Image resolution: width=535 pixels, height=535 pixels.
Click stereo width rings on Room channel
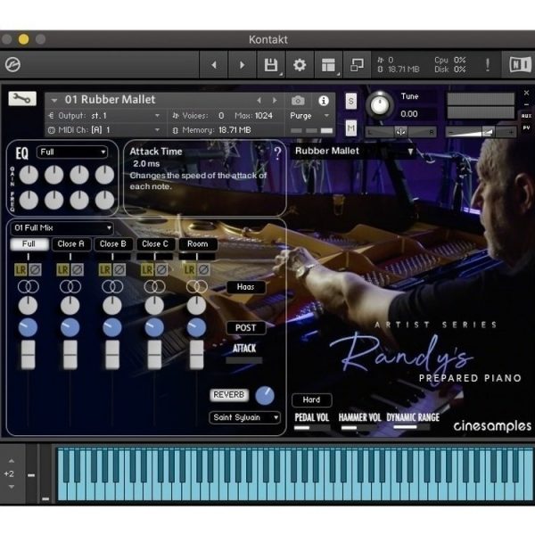(197, 286)
